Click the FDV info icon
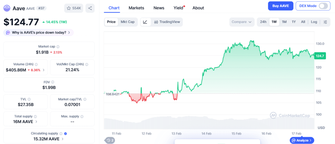335x144 pixels. 53,82
